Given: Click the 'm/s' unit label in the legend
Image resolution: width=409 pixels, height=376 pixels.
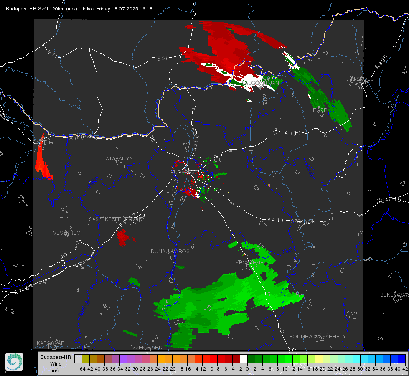Looking at the screenshot, I should point(56,371).
